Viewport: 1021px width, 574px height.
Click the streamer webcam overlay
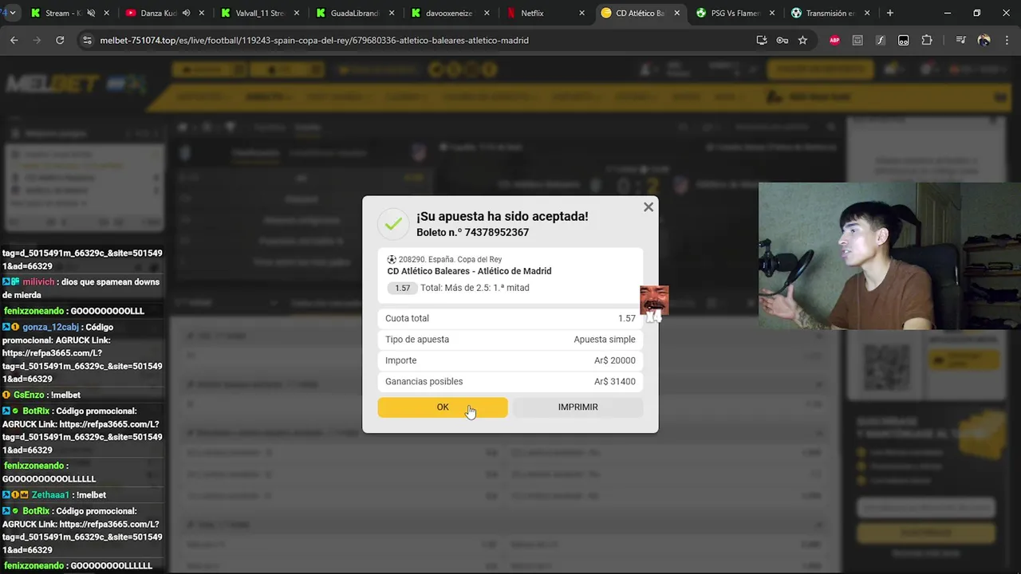point(889,256)
